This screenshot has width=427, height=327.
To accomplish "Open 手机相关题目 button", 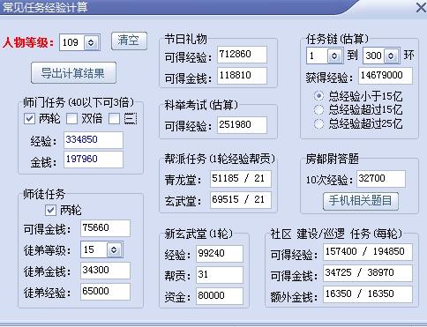I will coord(361,201).
